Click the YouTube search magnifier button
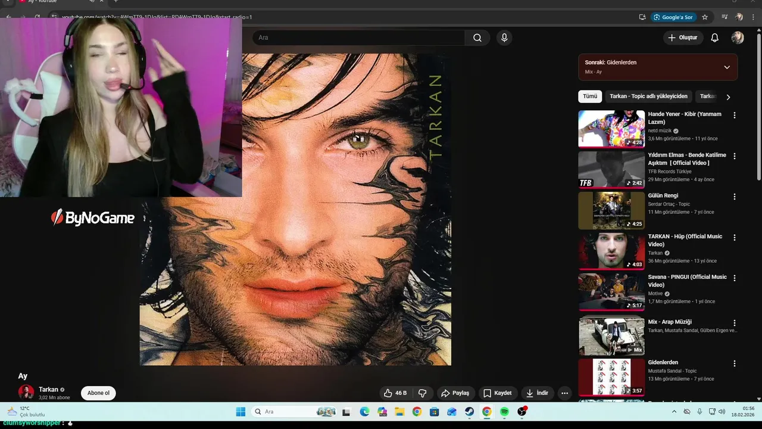This screenshot has height=429, width=762. (x=477, y=38)
